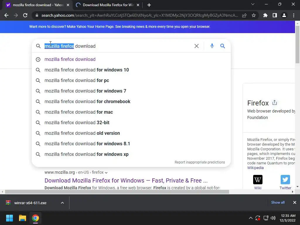Clear the Yahoo search box text

[x=197, y=46]
